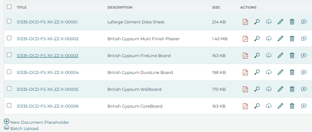Preview British Gypsum Multi Finish Plaster with magnifier
The image size is (312, 132).
pyautogui.click(x=257, y=38)
